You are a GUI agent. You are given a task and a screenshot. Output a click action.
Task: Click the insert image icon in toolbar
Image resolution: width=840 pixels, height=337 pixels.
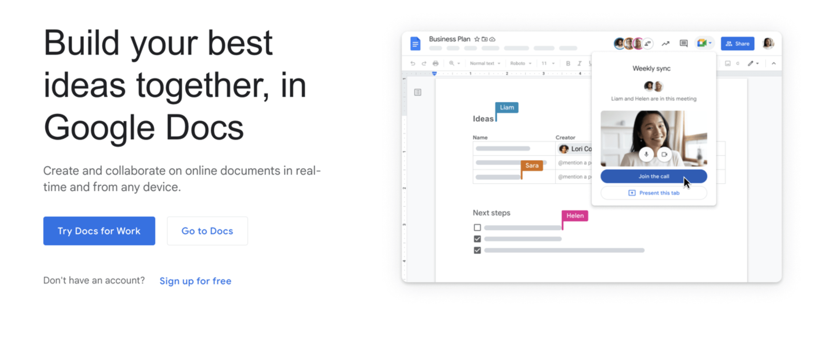click(x=728, y=63)
